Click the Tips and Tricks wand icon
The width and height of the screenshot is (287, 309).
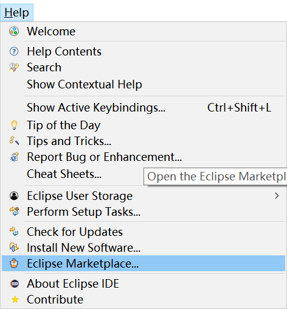click(x=14, y=141)
